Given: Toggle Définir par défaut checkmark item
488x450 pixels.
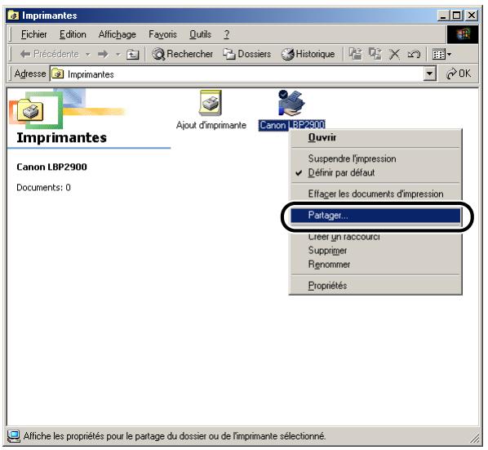Looking at the screenshot, I should 375,172.
